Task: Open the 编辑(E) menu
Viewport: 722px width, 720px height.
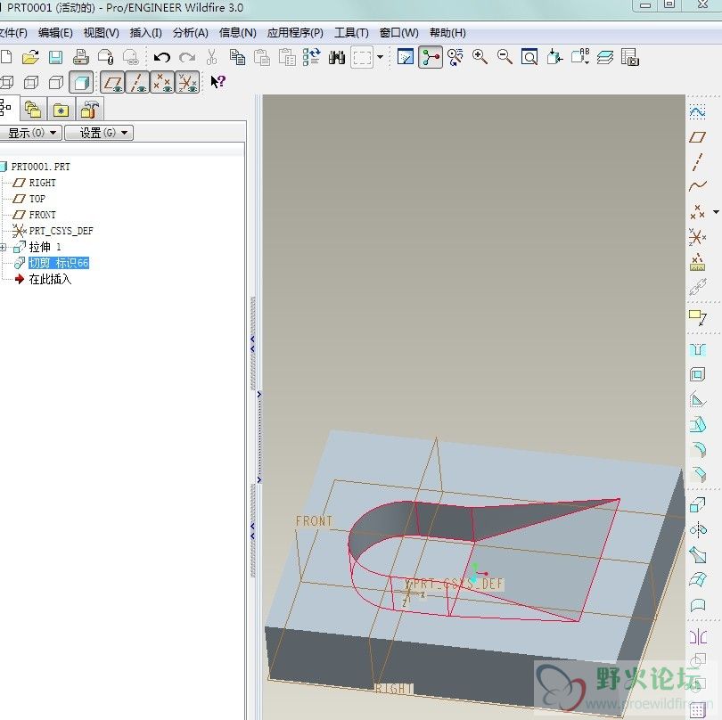Action: click(x=55, y=33)
